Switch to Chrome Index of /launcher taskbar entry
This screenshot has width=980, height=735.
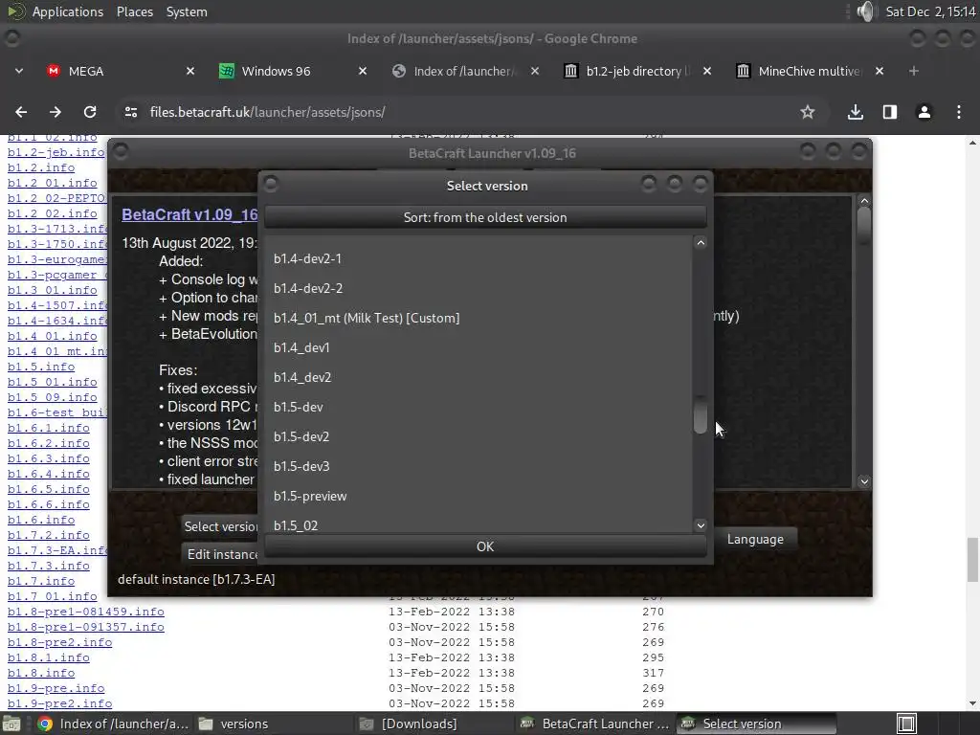coord(111,724)
